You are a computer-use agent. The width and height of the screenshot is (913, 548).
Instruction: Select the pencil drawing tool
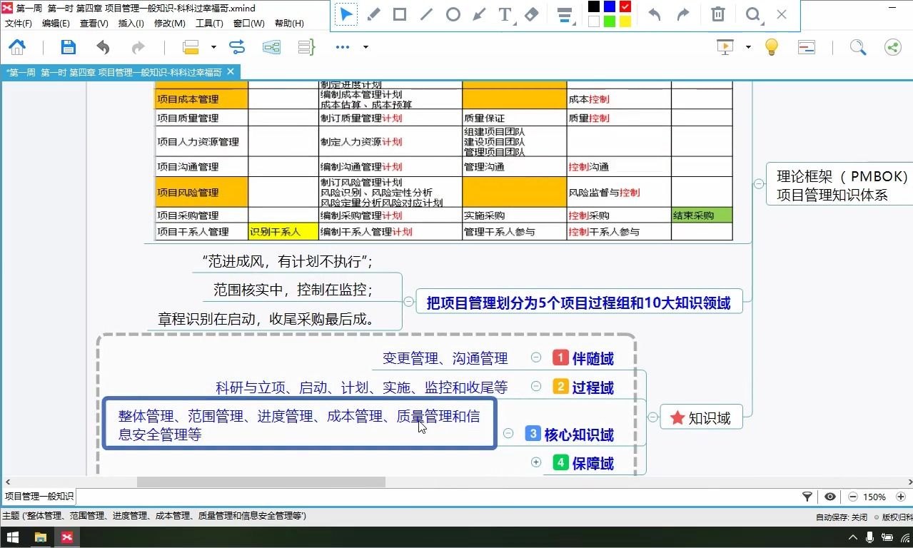coord(373,14)
